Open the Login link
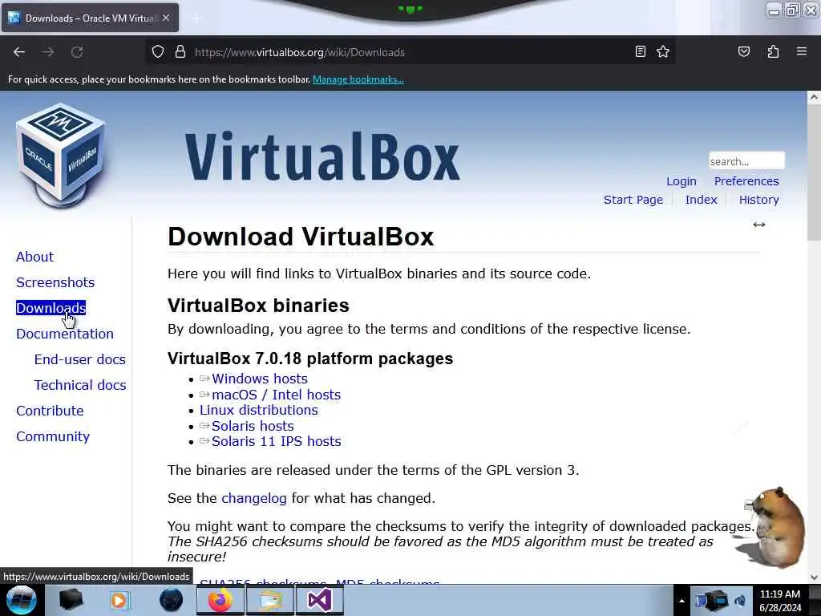This screenshot has width=821, height=616. [x=681, y=181]
